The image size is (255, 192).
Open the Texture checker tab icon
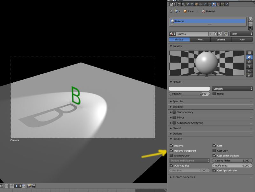[218, 4]
